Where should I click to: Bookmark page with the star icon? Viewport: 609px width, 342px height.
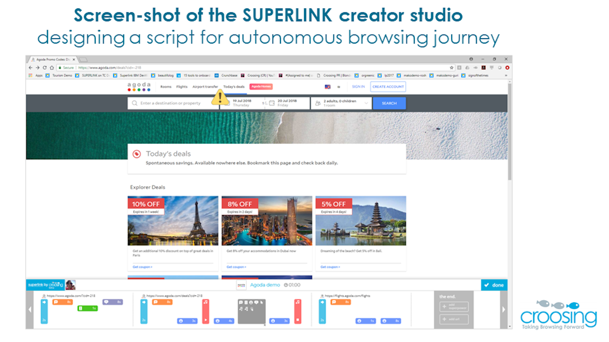pos(452,68)
